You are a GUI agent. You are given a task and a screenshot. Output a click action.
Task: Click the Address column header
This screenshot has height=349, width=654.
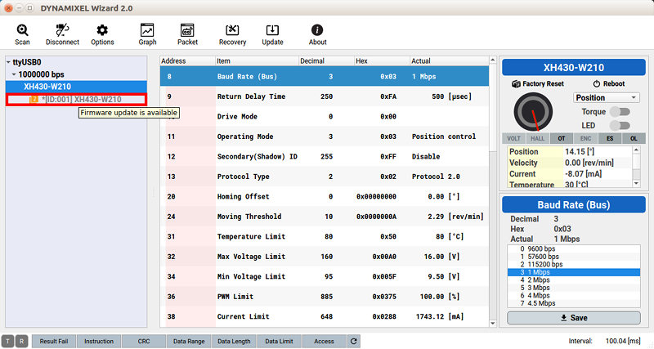tap(188, 60)
